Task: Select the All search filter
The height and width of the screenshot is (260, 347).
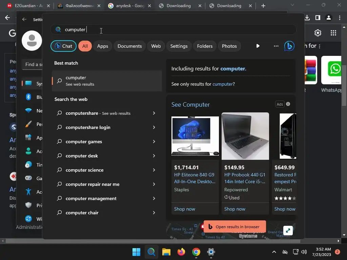Action: point(85,46)
